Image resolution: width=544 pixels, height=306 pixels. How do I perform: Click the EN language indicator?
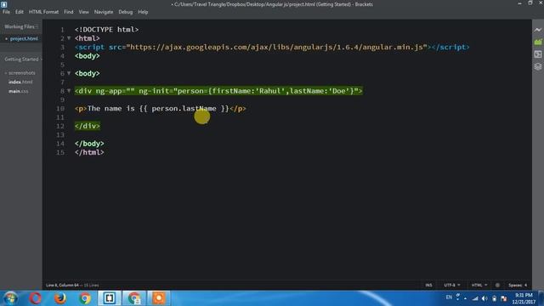pyautogui.click(x=449, y=297)
